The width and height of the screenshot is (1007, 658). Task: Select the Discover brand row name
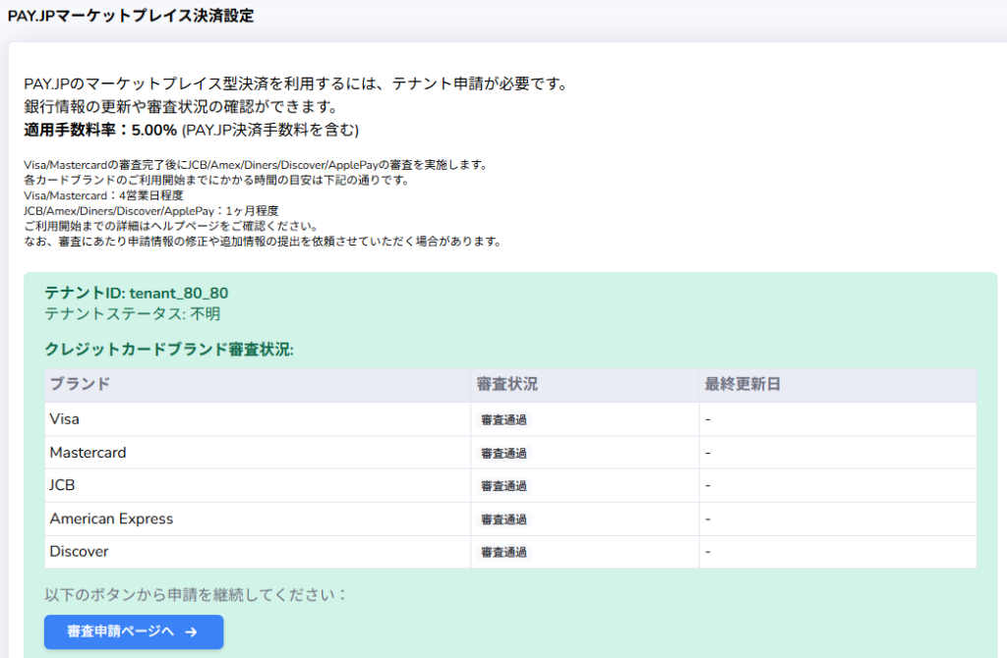pyautogui.click(x=79, y=551)
